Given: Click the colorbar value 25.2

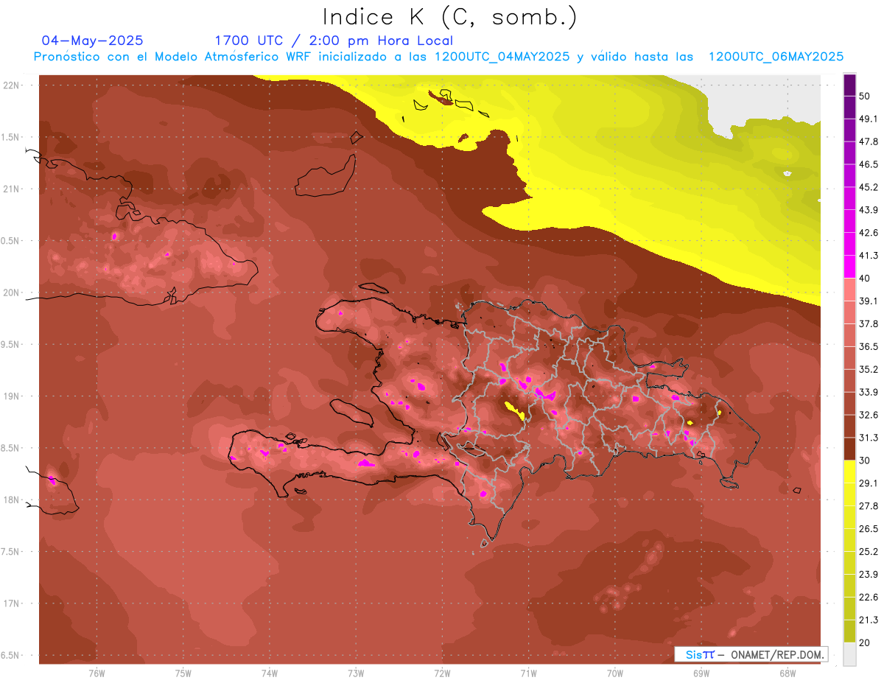Looking at the screenshot, I should [x=869, y=551].
